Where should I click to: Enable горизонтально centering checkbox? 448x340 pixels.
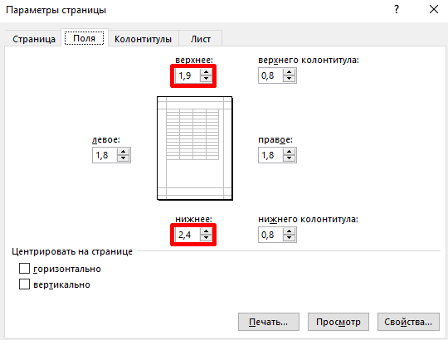tap(24, 269)
